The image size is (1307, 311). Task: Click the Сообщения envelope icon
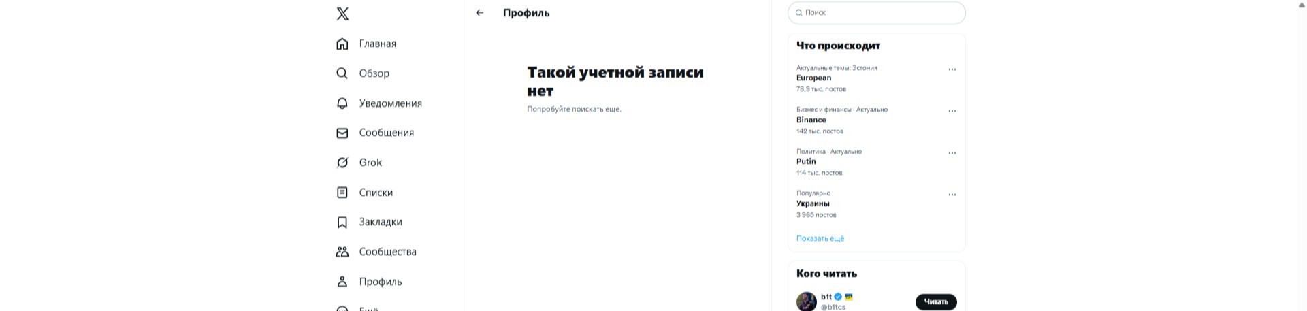point(342,133)
